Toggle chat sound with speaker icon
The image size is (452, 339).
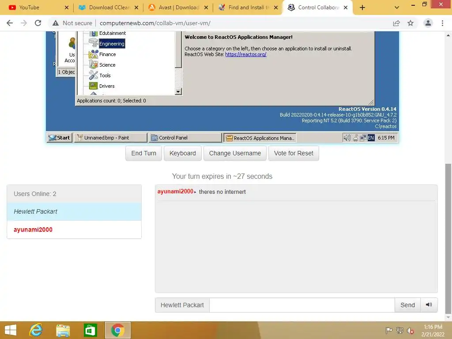click(x=429, y=305)
